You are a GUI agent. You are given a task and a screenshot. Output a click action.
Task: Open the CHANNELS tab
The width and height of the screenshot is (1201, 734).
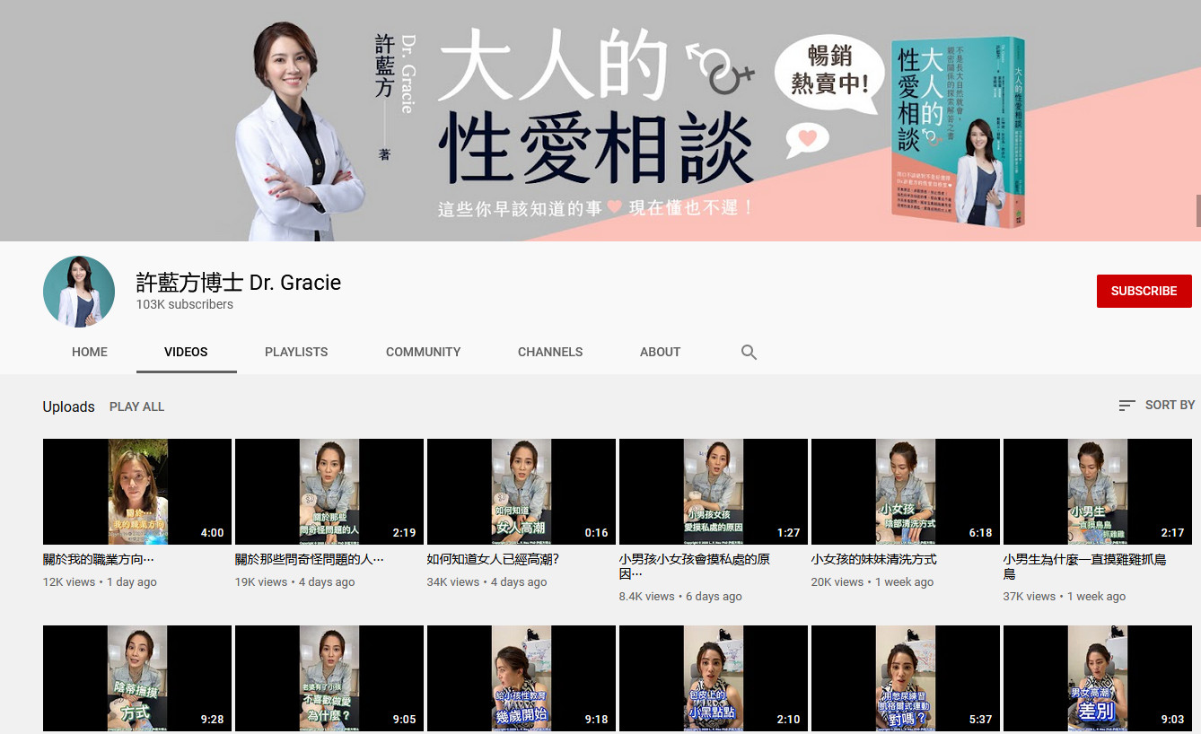pyautogui.click(x=550, y=352)
